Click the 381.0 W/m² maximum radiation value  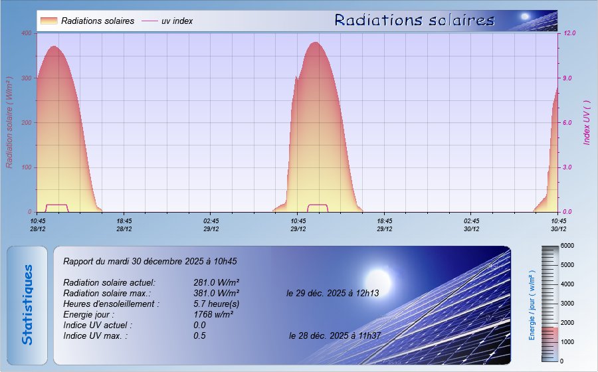[x=216, y=293]
